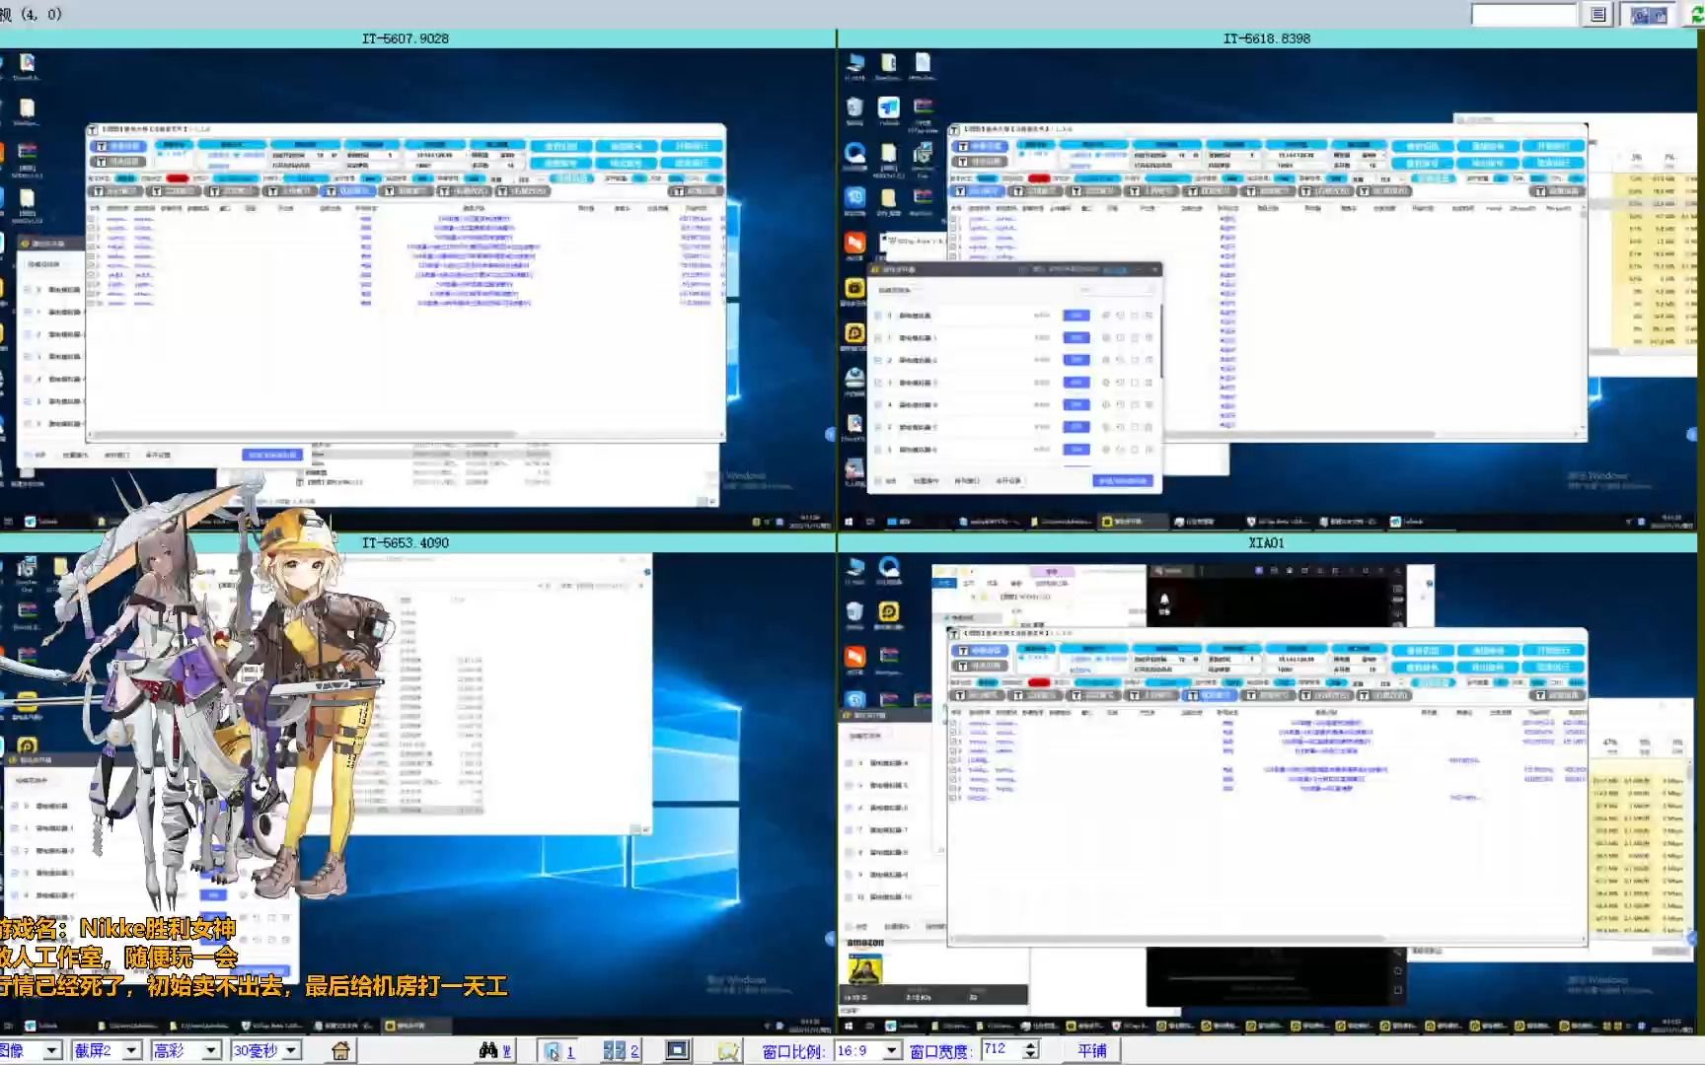
Task: Tick checkbox of first 雷电模拟器 row in IT-5618
Action: (x=878, y=316)
